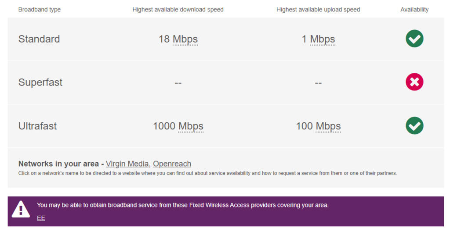This screenshot has height=232, width=450.
Task: Click the Availability column header
Action: pyautogui.click(x=414, y=10)
